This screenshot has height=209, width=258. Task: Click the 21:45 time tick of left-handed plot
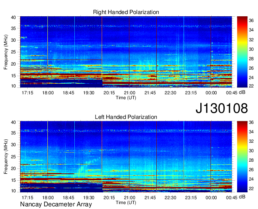tap(150, 198)
